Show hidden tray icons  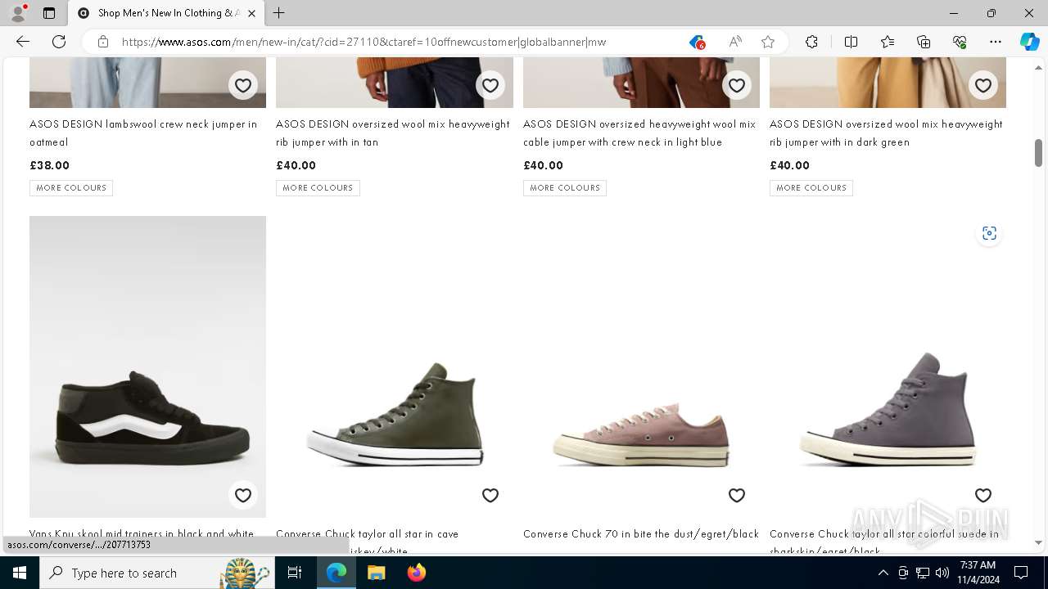(883, 573)
